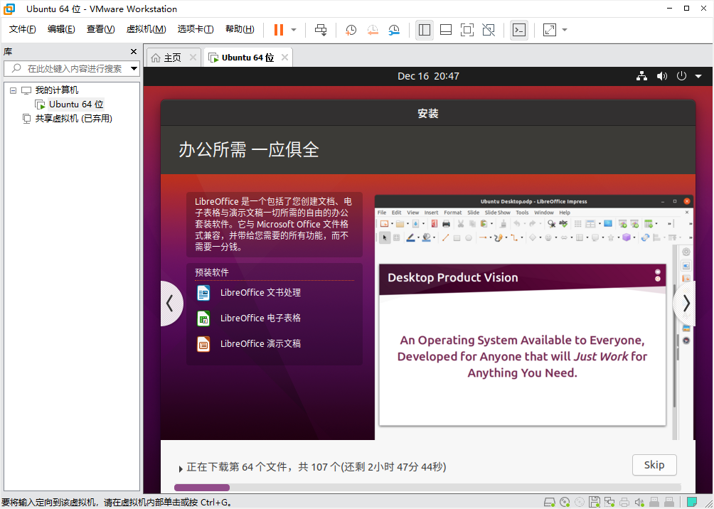Open the library search filter dropdown
This screenshot has width=714, height=509.
tap(134, 69)
